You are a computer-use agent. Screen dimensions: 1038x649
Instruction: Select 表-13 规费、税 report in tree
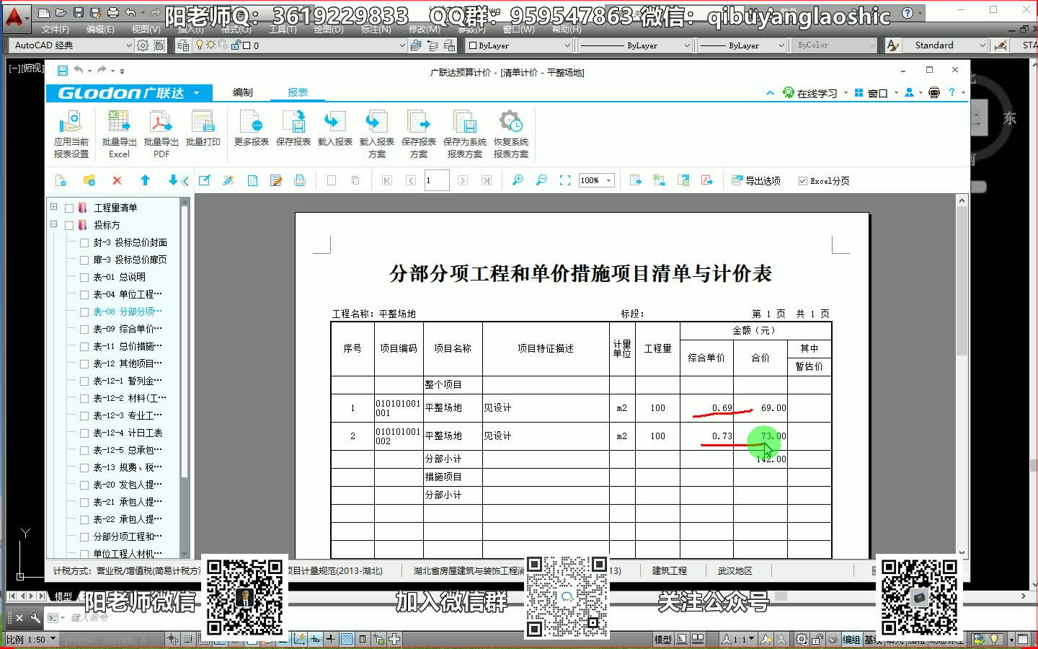(x=128, y=467)
